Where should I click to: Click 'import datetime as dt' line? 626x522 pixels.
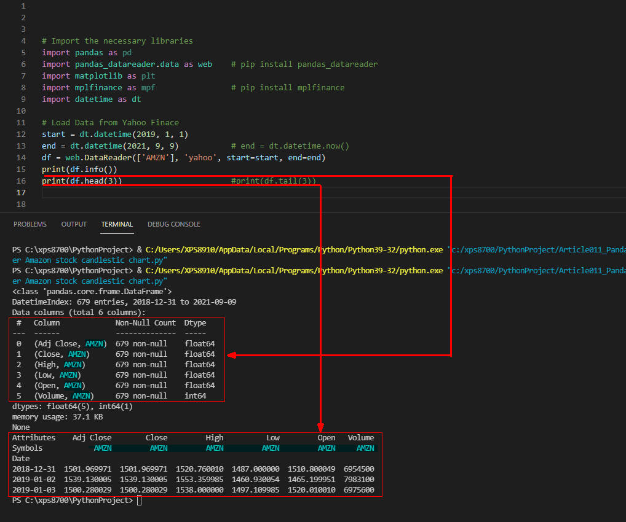pyautogui.click(x=92, y=99)
